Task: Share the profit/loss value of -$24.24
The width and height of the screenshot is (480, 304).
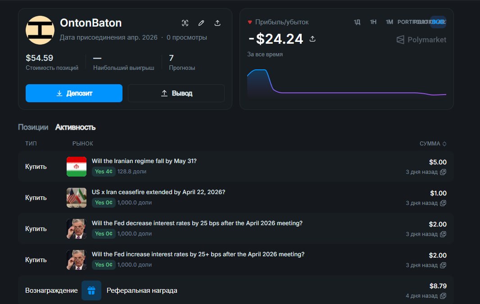Action: [x=312, y=39]
